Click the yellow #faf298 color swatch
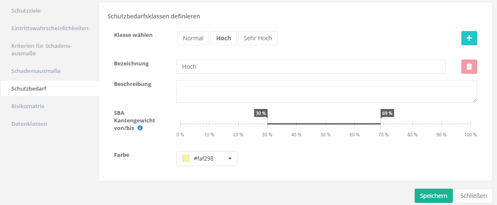497x205 pixels. pyautogui.click(x=186, y=158)
